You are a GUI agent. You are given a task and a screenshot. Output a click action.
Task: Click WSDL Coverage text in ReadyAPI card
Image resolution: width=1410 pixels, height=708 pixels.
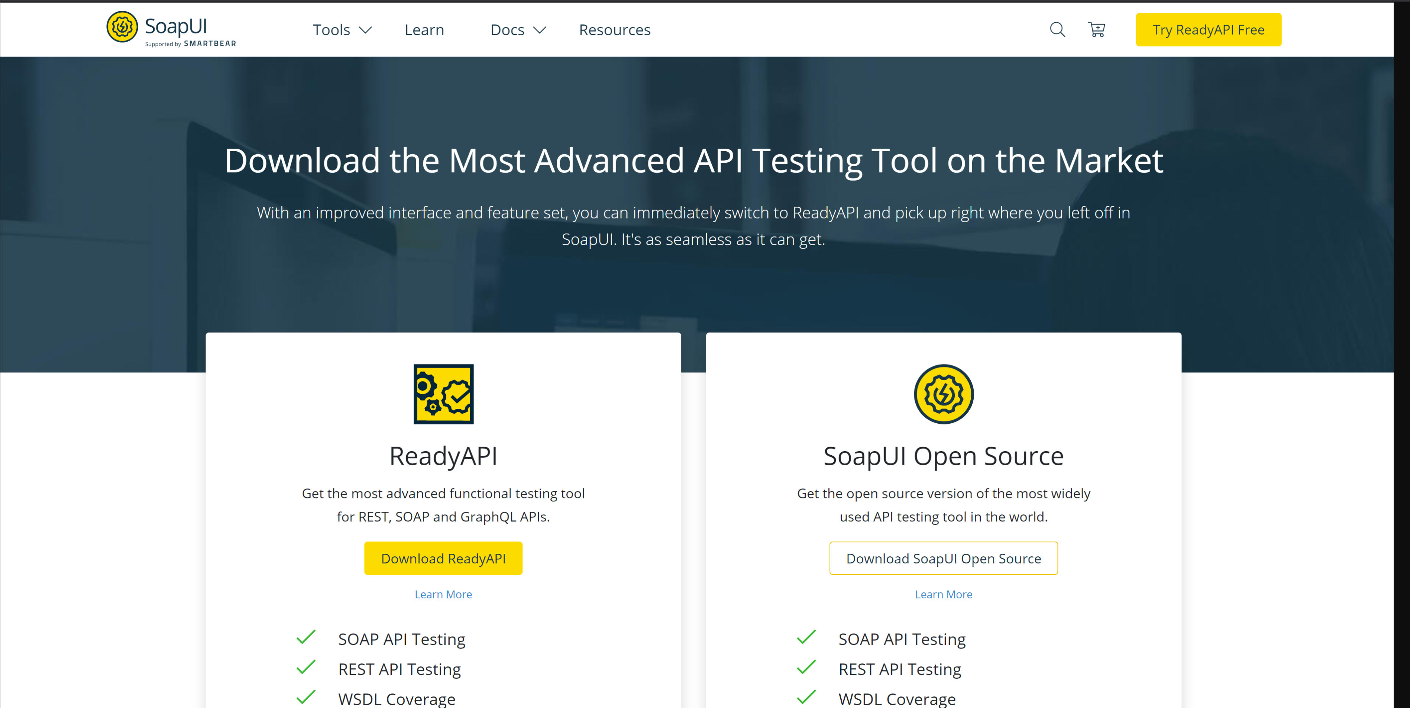pos(397,699)
